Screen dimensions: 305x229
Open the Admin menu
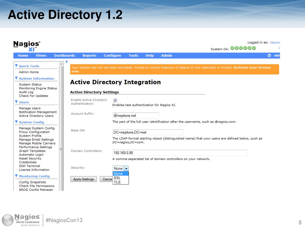tap(166, 56)
